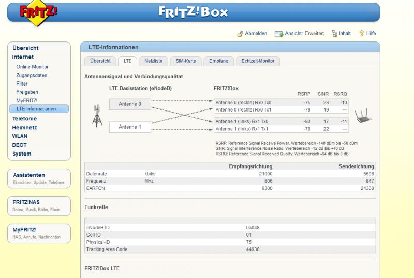
Task: Click the RSRQ column header
Action: pos(340,94)
